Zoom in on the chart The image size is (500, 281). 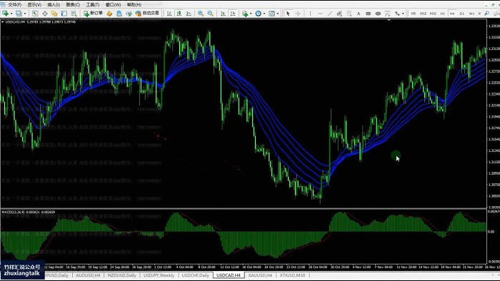(x=201, y=14)
